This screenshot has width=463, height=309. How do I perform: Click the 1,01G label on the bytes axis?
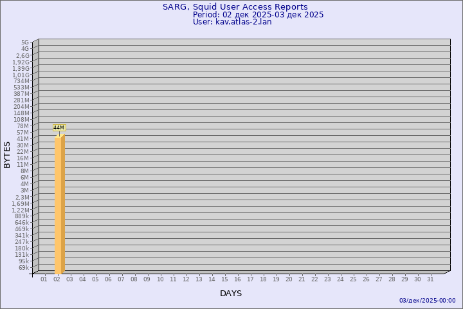pyautogui.click(x=21, y=75)
